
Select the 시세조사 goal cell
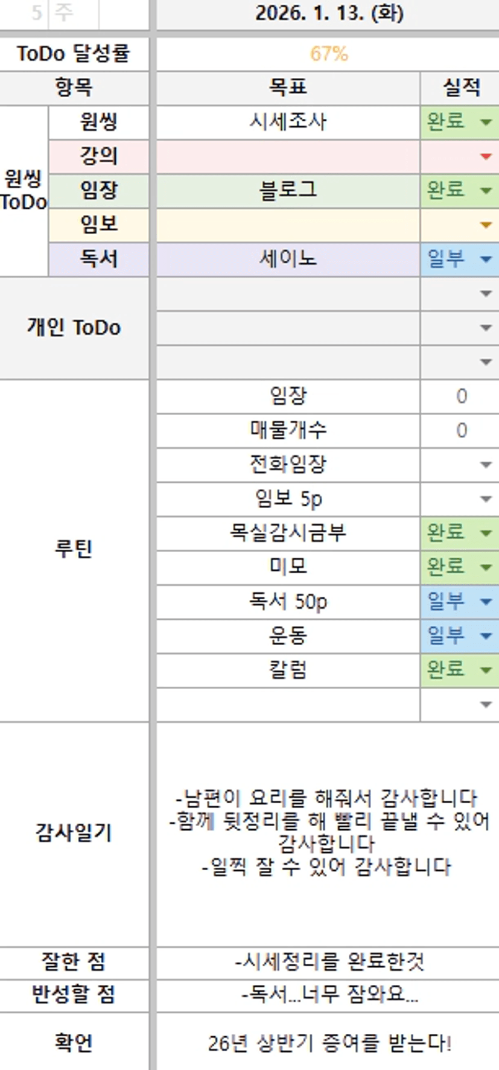(x=288, y=122)
